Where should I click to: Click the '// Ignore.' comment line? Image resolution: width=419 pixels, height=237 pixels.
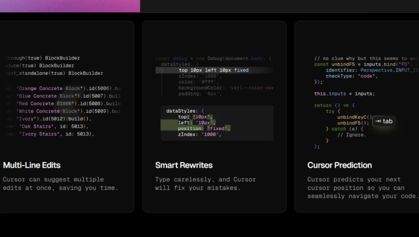351,135
